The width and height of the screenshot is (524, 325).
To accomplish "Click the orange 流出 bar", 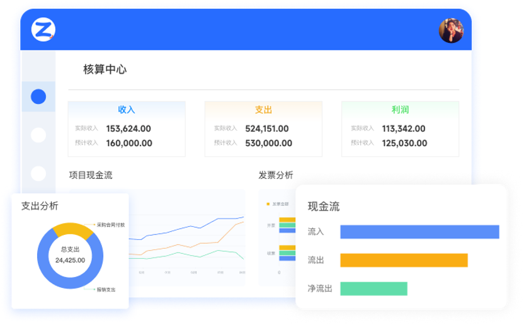I will click(x=404, y=260).
